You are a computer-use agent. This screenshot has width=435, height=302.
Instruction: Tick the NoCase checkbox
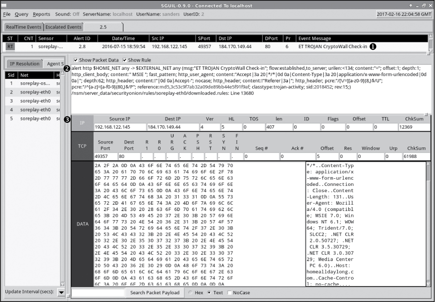click(x=229, y=292)
